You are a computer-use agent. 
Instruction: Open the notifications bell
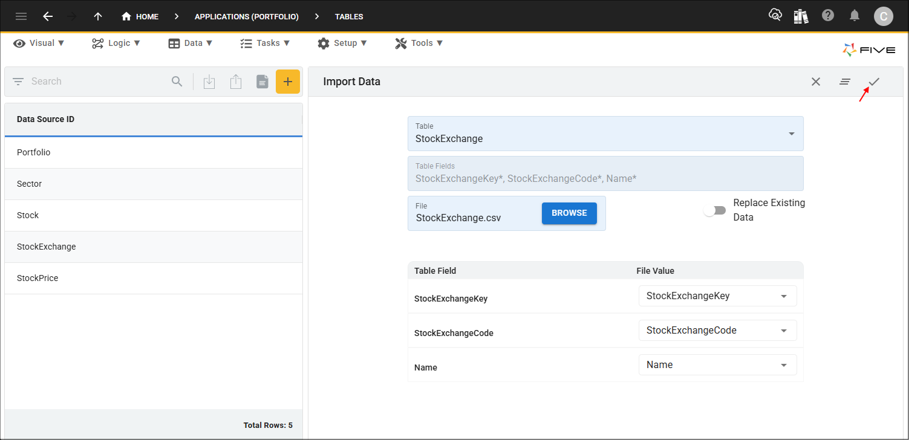[855, 16]
